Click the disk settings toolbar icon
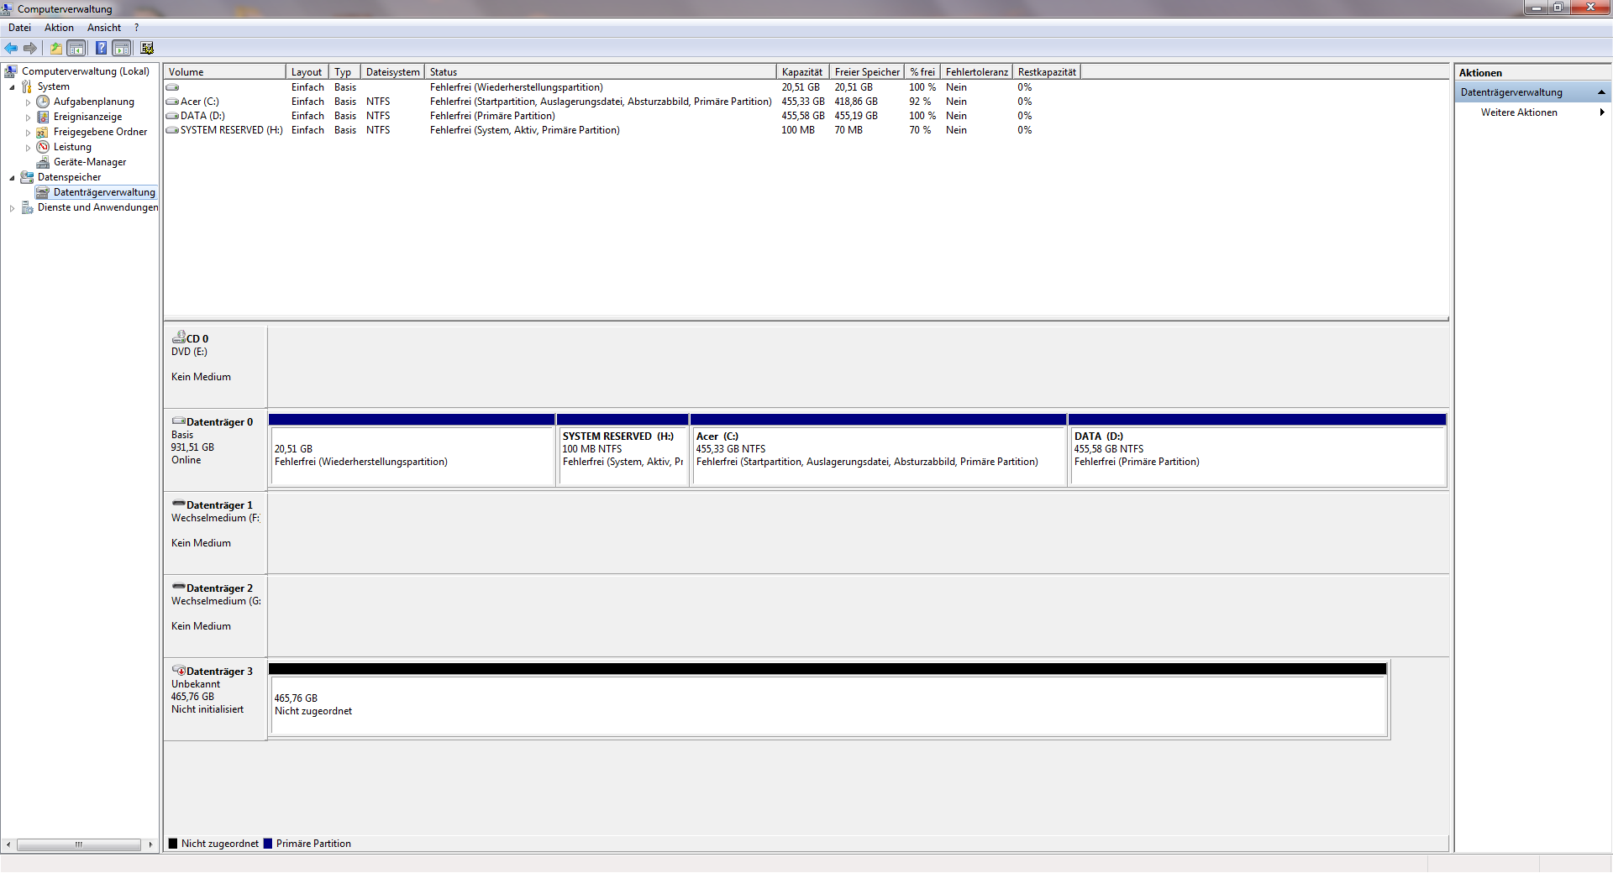The width and height of the screenshot is (1613, 873). (x=147, y=48)
